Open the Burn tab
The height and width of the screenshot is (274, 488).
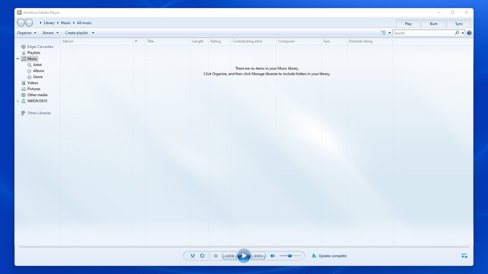click(433, 24)
